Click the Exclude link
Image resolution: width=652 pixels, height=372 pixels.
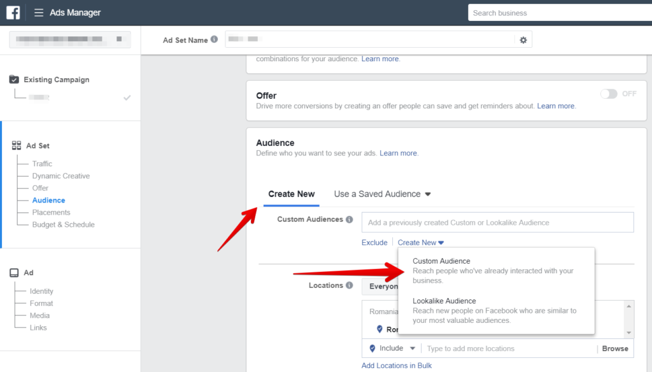pos(374,243)
